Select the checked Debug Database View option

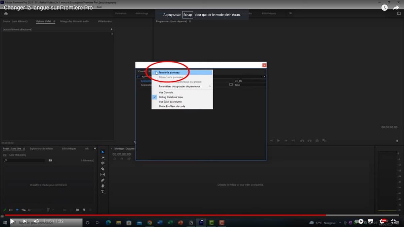(171, 97)
